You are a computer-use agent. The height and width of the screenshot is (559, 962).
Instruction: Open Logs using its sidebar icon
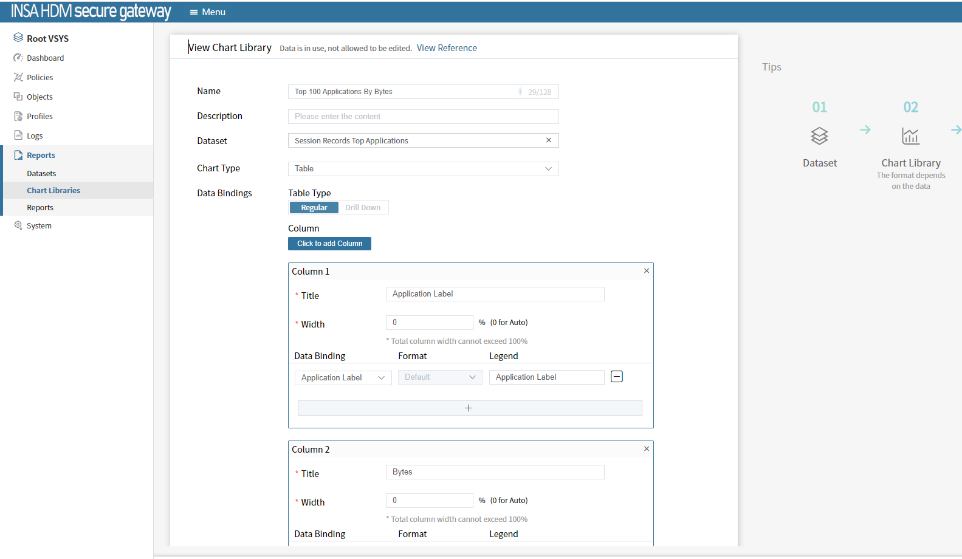[18, 135]
